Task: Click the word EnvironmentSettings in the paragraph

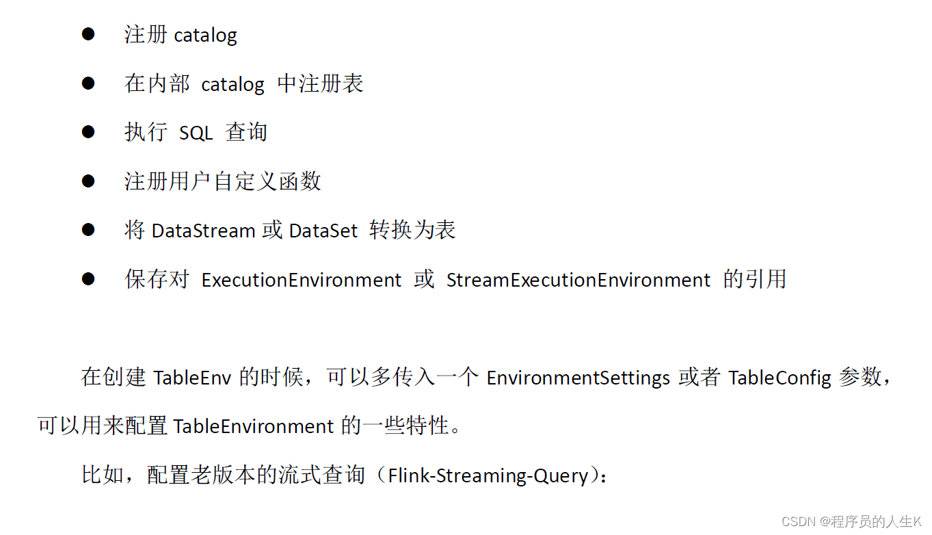Action: [578, 378]
